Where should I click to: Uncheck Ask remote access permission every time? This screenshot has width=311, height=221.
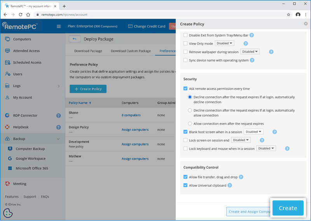click(185, 89)
